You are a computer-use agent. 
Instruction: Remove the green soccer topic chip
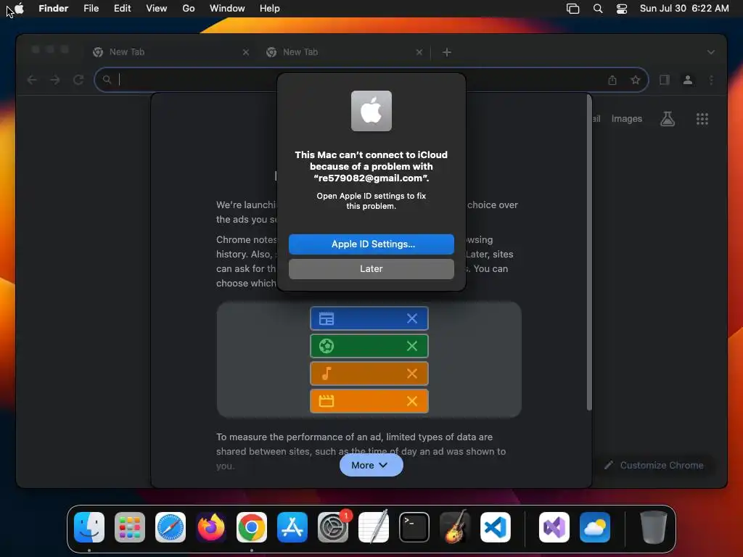412,346
